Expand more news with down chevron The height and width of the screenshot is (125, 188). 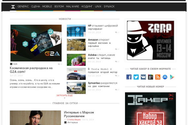pos(65,98)
